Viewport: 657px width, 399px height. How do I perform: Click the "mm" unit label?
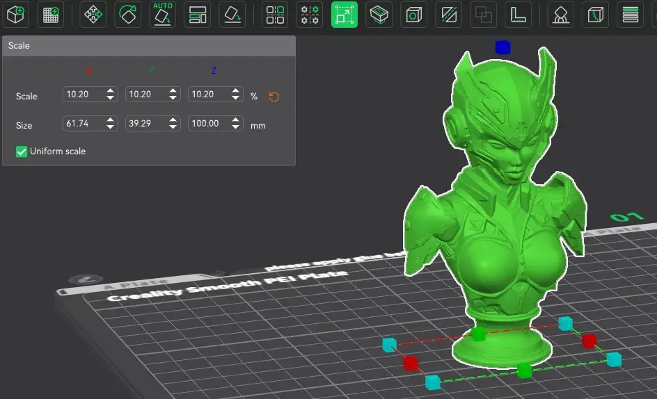click(x=258, y=126)
